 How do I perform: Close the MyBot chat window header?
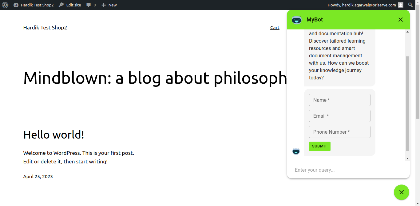(x=400, y=20)
